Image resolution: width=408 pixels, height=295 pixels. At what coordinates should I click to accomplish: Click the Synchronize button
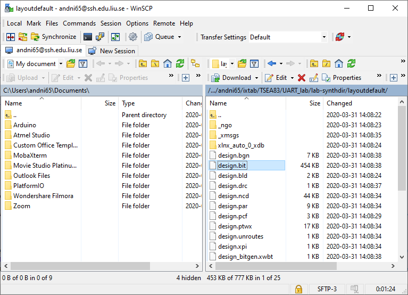pos(54,37)
